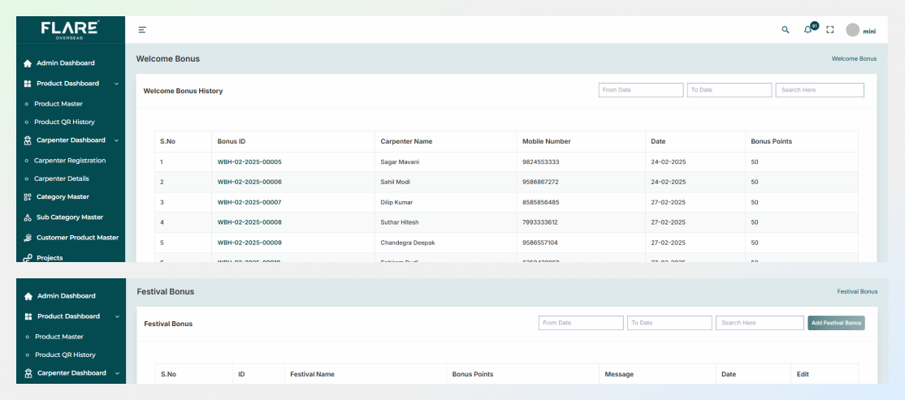Click Festival Name column header
Screen dimensions: 905x400
point(312,374)
